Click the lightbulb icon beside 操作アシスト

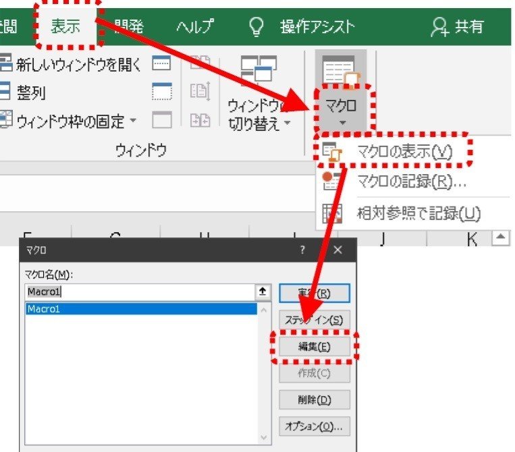pos(256,26)
